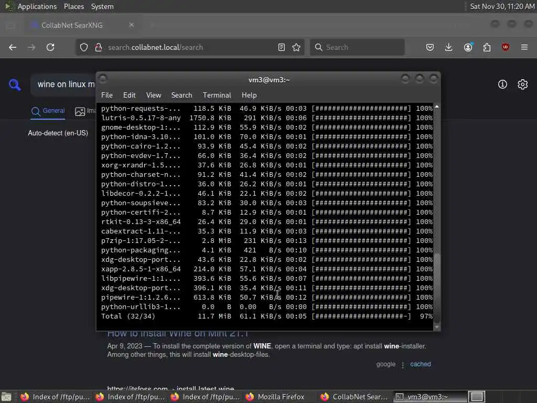Open the tracking protection shield icon
The height and width of the screenshot is (403, 537).
pos(84,47)
